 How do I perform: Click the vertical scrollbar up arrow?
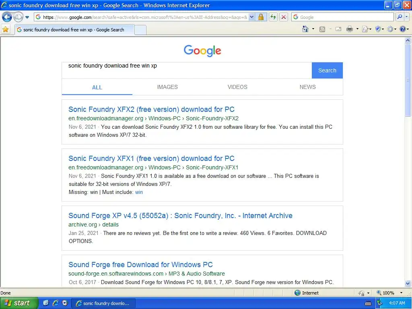pos(408,41)
